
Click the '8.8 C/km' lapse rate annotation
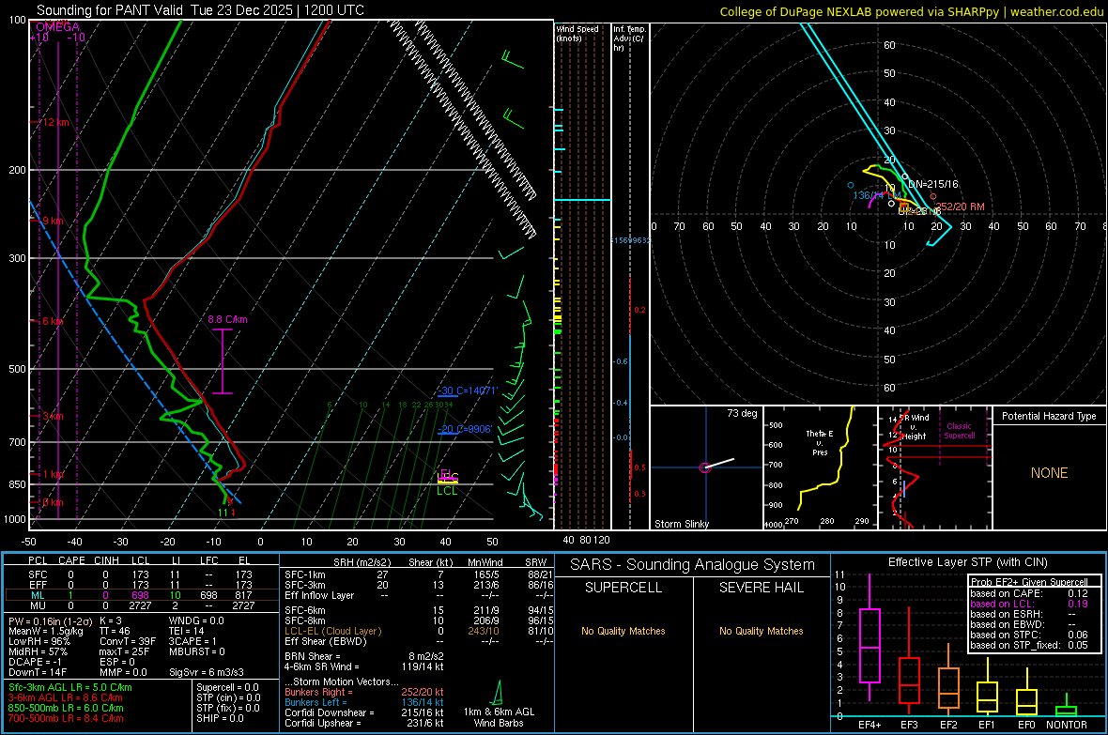227,319
